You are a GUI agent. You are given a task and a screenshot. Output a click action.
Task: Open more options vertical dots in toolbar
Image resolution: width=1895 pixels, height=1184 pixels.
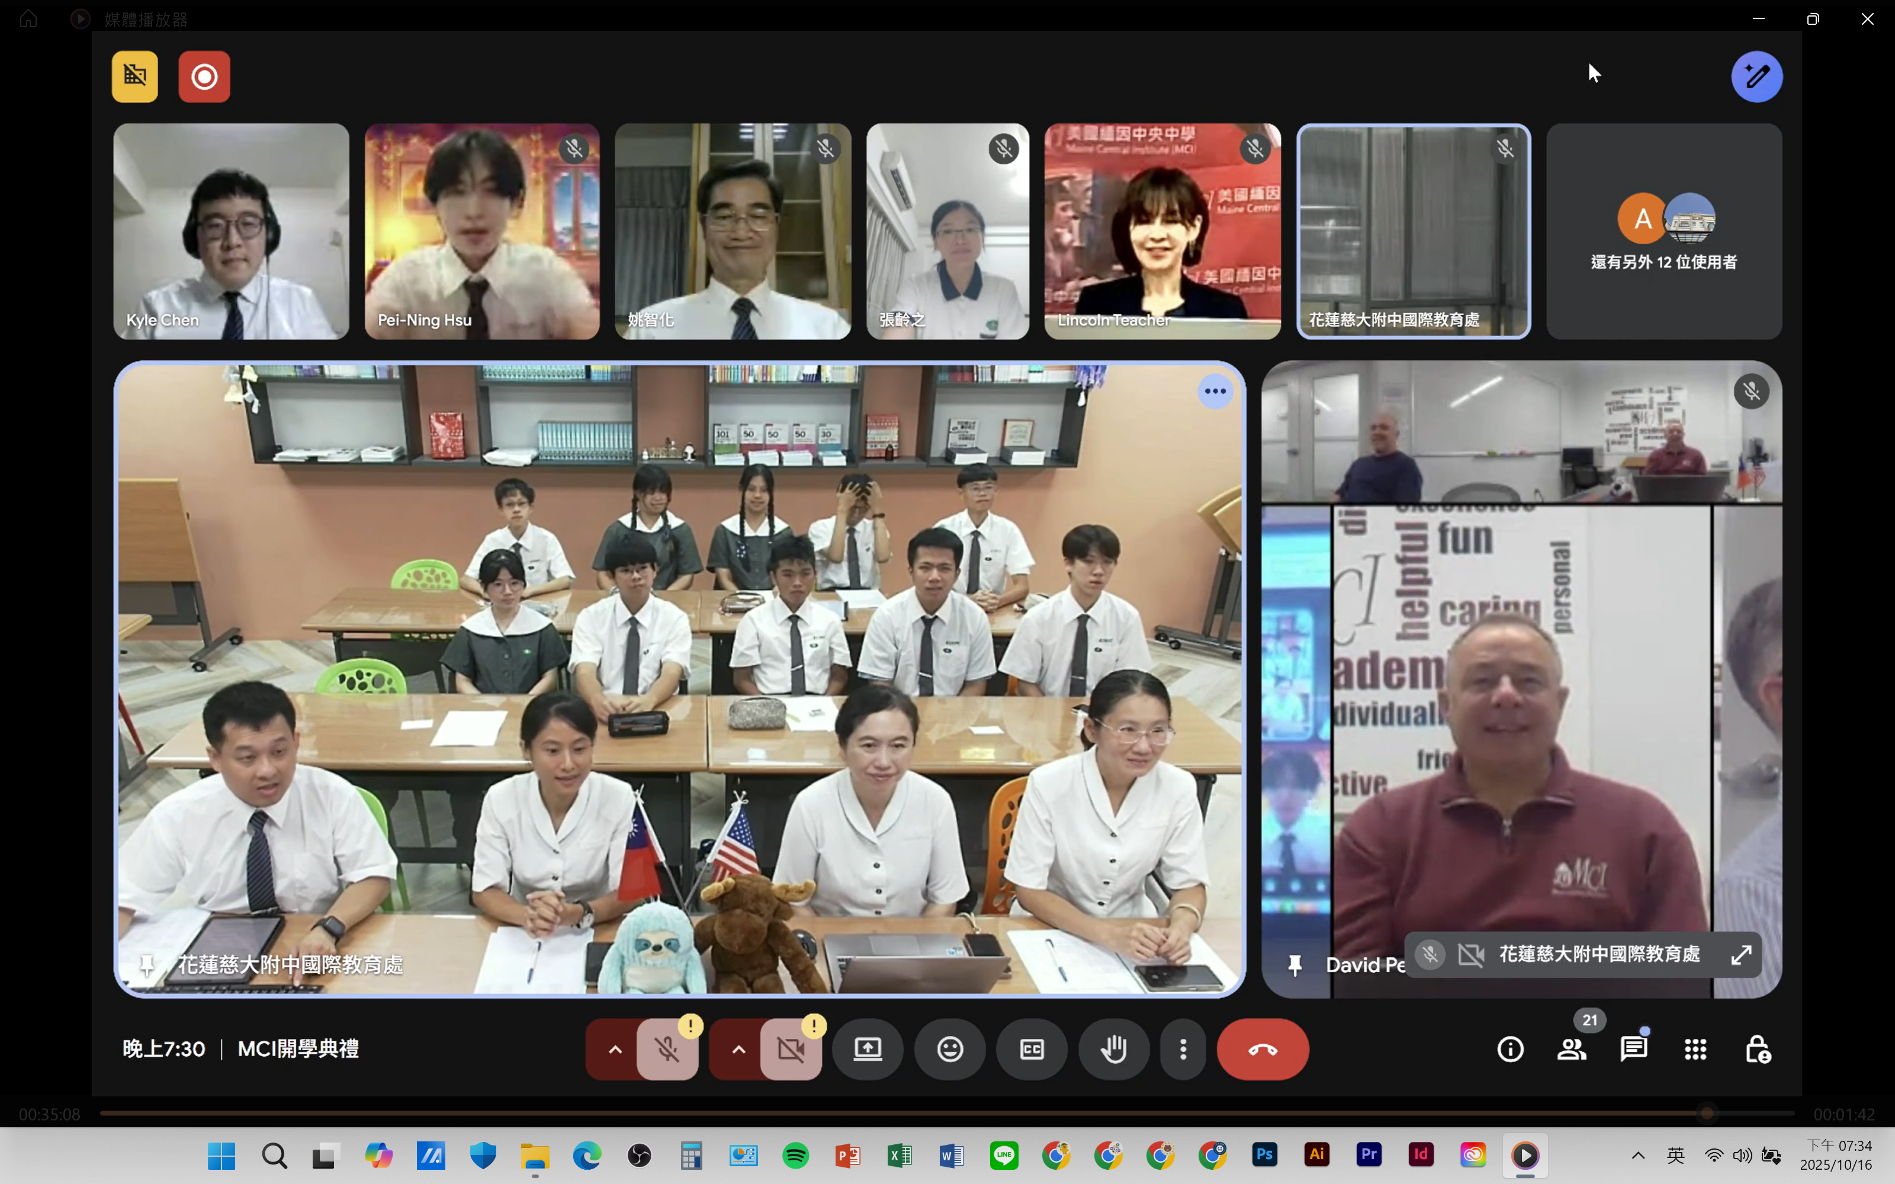tap(1183, 1049)
